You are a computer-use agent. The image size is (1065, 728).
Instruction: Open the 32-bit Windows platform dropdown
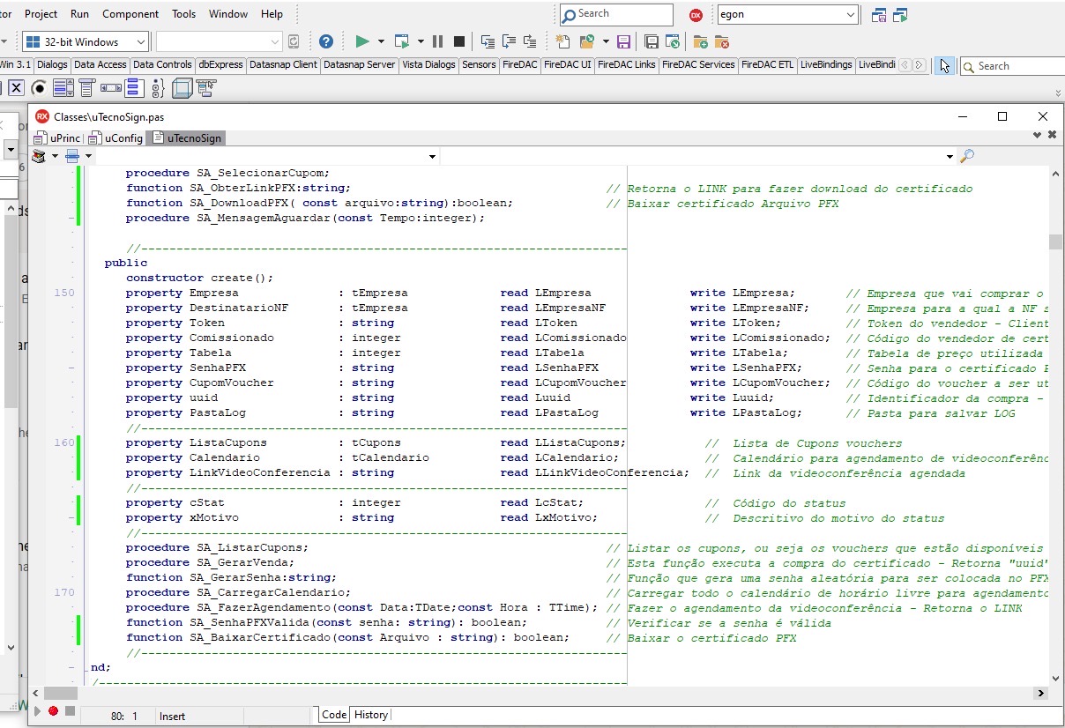85,41
